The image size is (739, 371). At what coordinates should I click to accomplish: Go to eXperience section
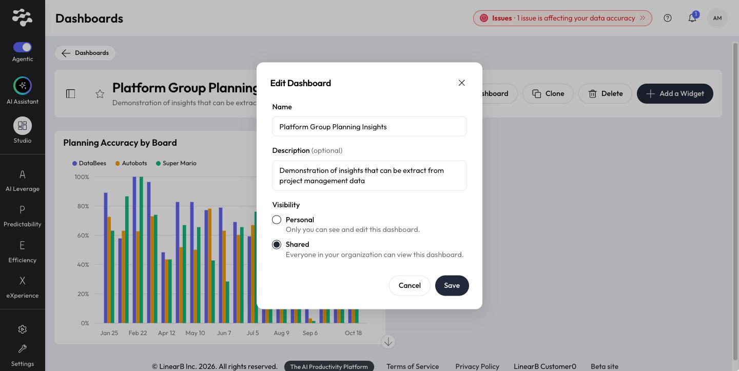23,287
